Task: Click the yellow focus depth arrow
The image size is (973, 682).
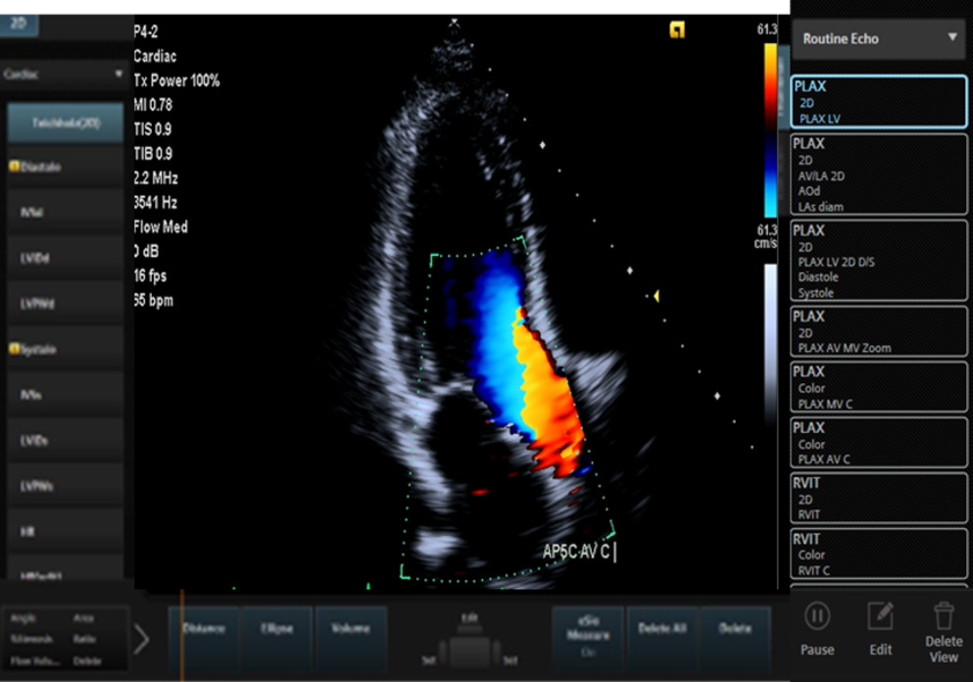Action: (x=656, y=297)
